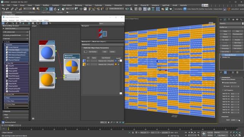This screenshot has height=137, width=244.
Task: Open Select by Name dialog icon
Action: (x=38, y=9)
